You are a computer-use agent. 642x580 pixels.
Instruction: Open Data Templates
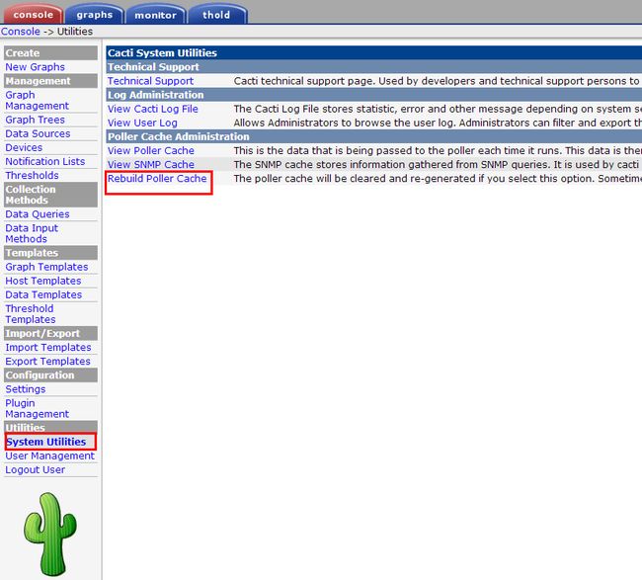[x=43, y=294]
